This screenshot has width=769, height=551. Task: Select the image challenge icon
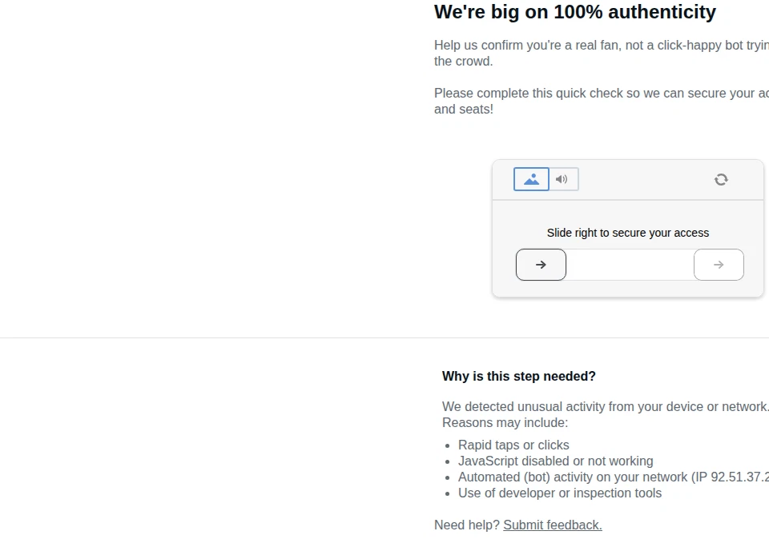point(531,179)
